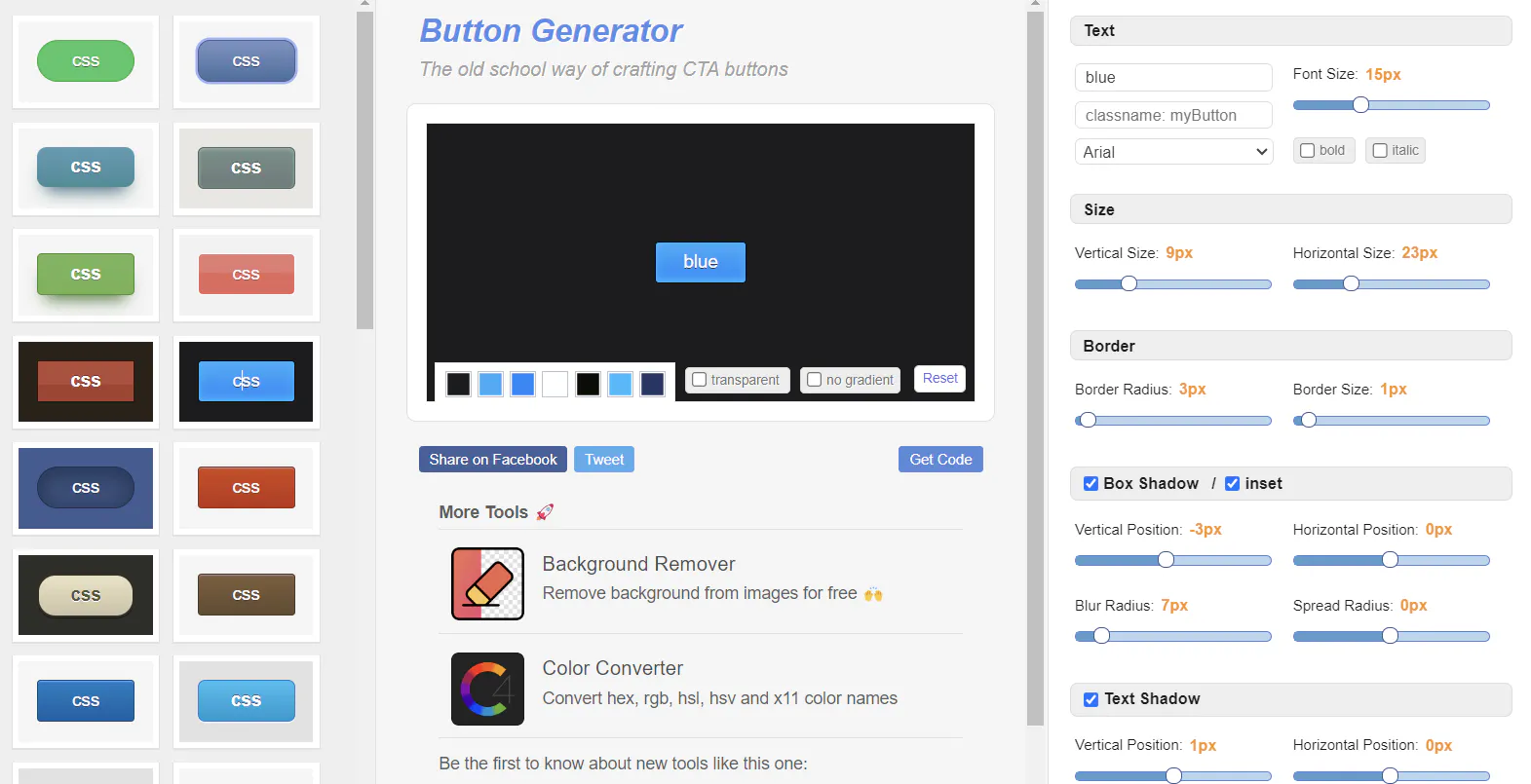
Task: Uncheck the inset checkbox
Action: (1233, 484)
